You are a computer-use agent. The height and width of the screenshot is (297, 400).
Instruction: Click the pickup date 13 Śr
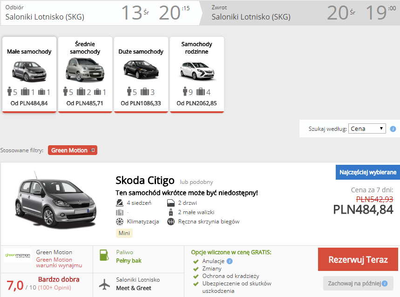point(135,13)
